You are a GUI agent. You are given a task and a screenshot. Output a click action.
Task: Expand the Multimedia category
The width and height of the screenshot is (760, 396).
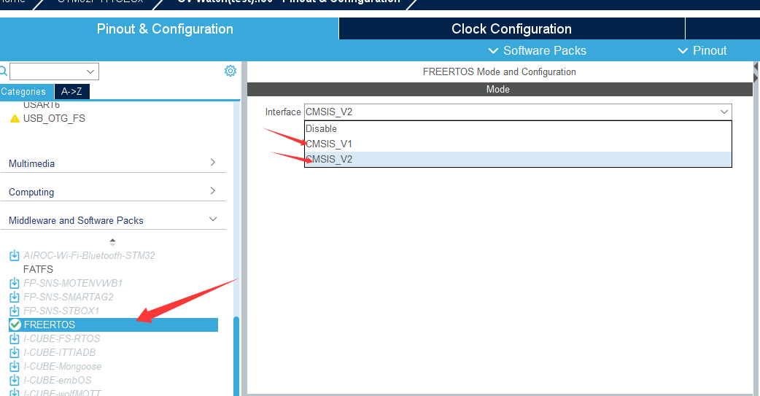(212, 163)
